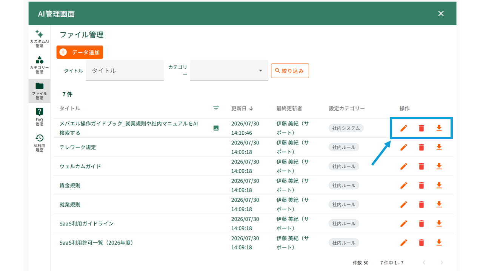Delete the 賃金規則 entry
Viewport: 483px width, 271px height.
pyautogui.click(x=421, y=185)
